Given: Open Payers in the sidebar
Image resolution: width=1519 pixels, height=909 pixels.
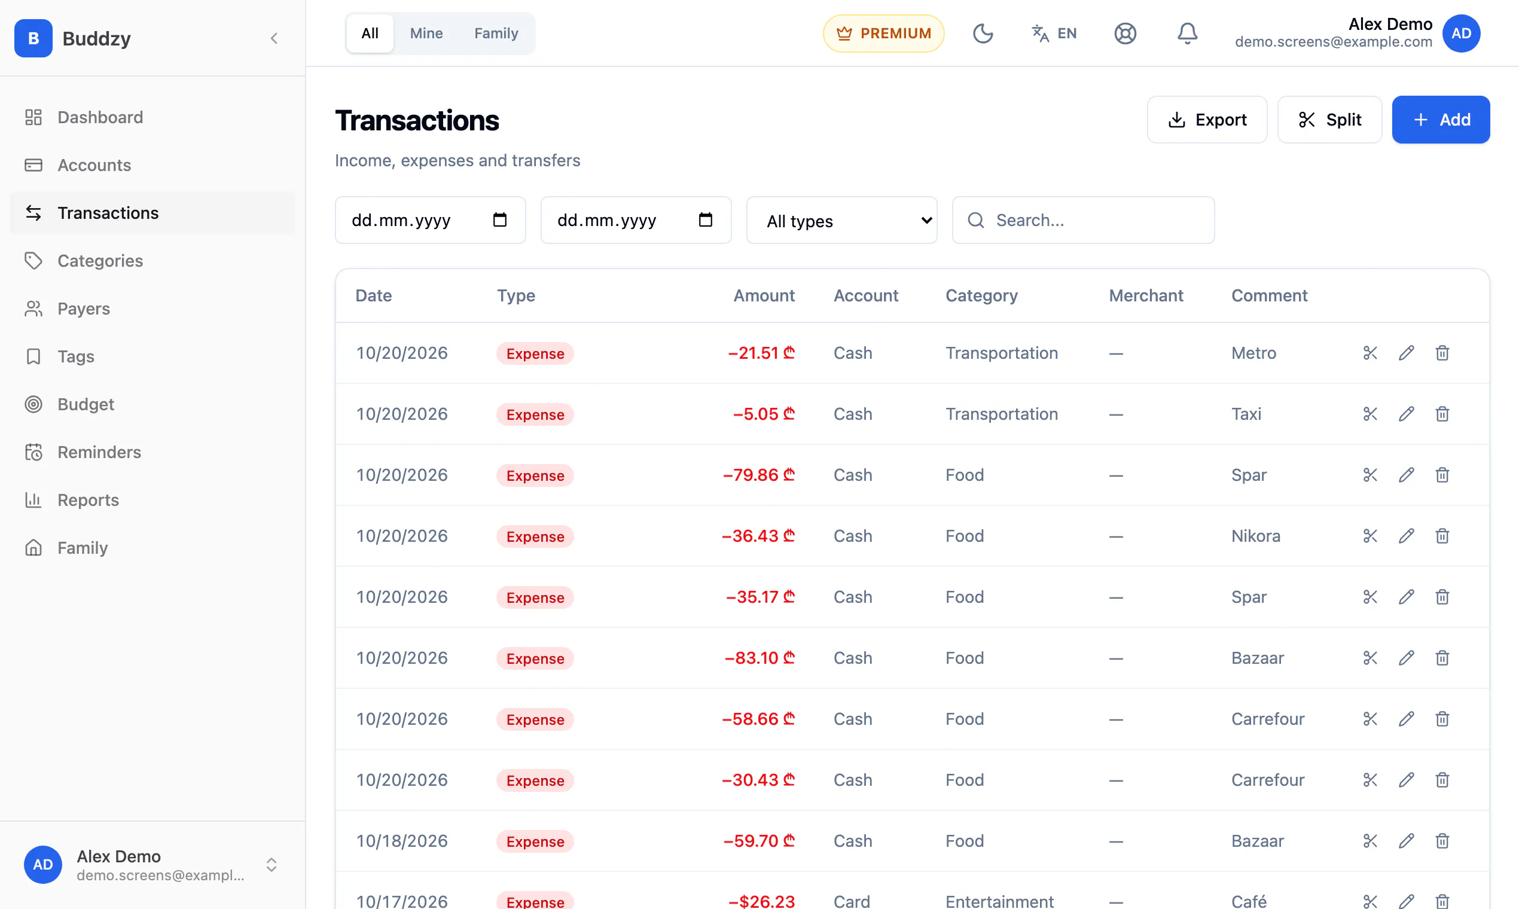Looking at the screenshot, I should 152,309.
